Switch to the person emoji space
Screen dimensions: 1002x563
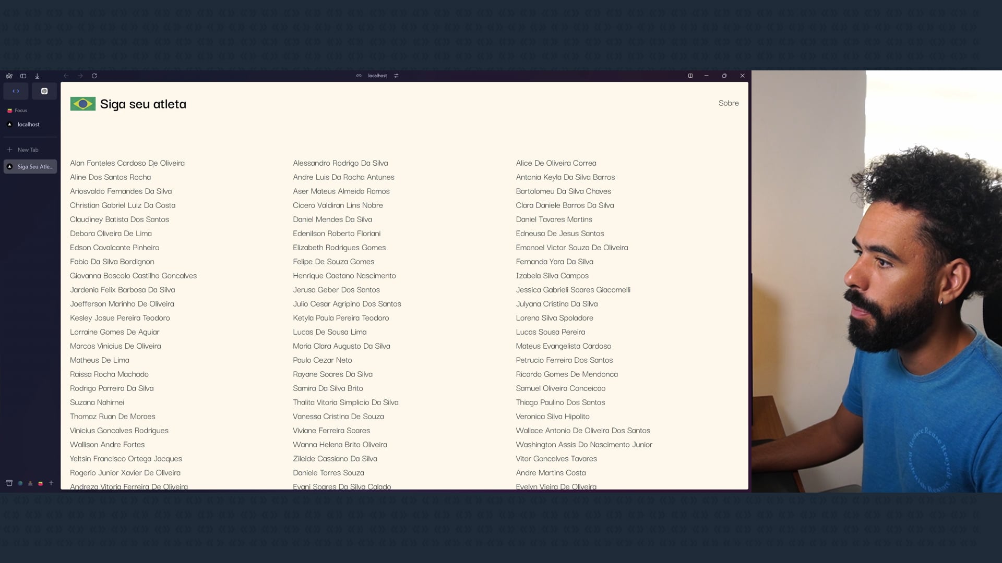(30, 483)
